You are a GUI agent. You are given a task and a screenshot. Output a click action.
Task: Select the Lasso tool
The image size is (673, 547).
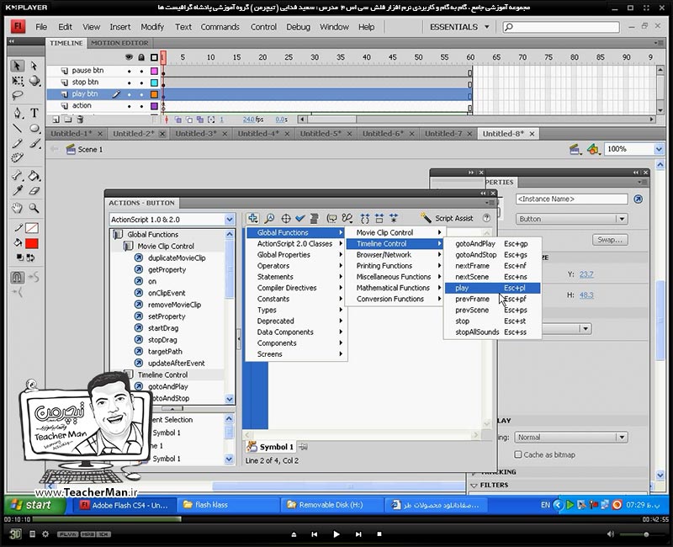(17, 95)
